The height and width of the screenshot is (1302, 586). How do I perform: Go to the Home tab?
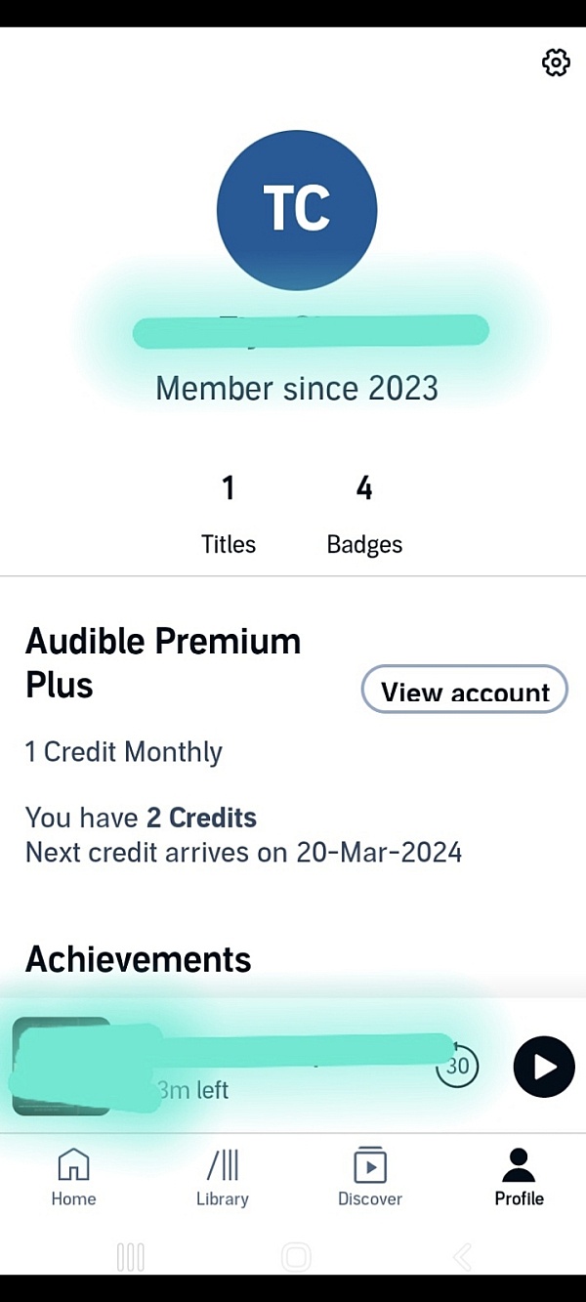[73, 1177]
